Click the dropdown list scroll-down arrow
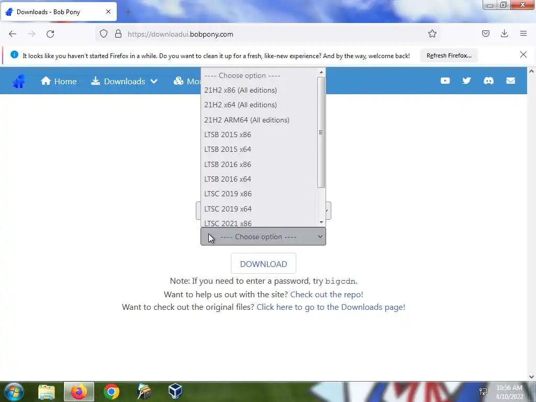536x402 pixels. click(321, 222)
